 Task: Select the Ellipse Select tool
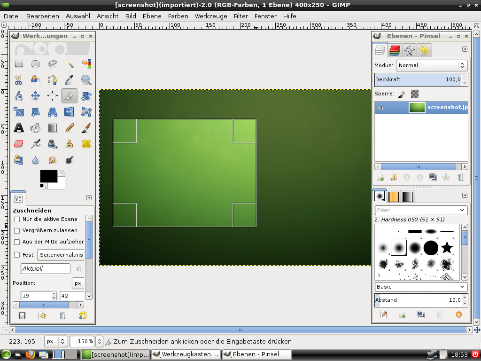[x=36, y=64]
